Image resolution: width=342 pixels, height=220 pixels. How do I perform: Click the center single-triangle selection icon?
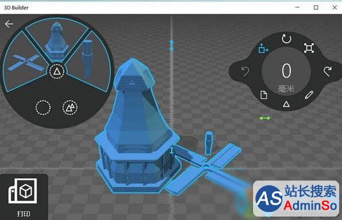tap(57, 71)
